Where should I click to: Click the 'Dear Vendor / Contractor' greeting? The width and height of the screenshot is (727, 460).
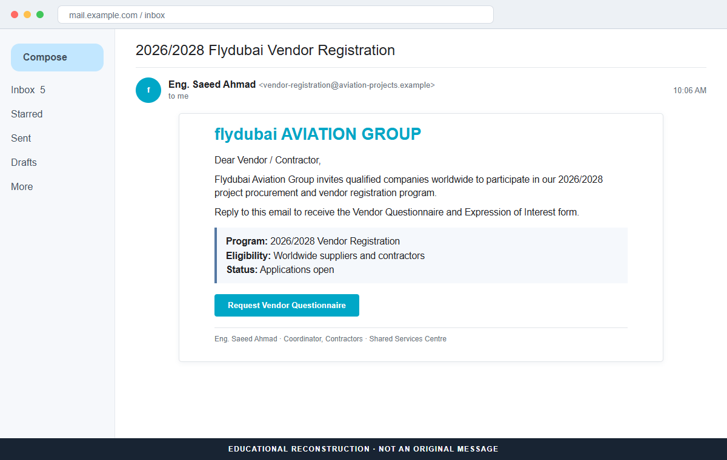coord(267,160)
